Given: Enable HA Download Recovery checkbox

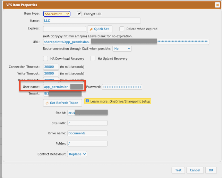Looking at the screenshot, I should (x=45, y=59).
